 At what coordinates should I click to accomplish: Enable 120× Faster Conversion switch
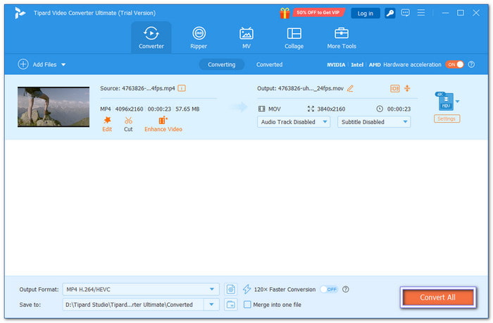coord(328,289)
